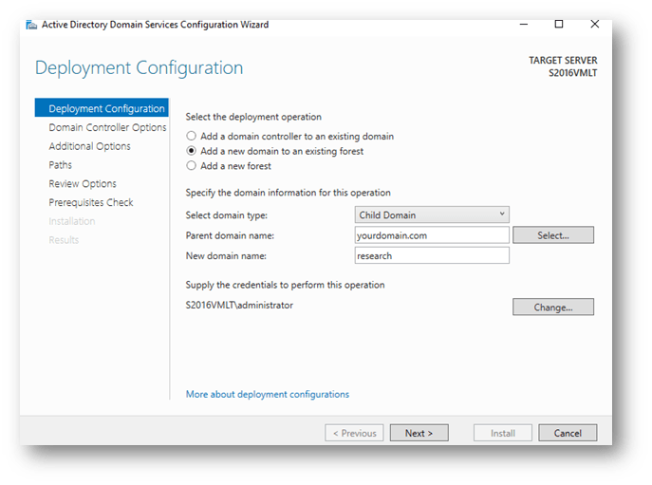Image resolution: width=652 pixels, height=485 pixels.
Task: Open the Paths step in sidebar
Action: pyautogui.click(x=61, y=165)
